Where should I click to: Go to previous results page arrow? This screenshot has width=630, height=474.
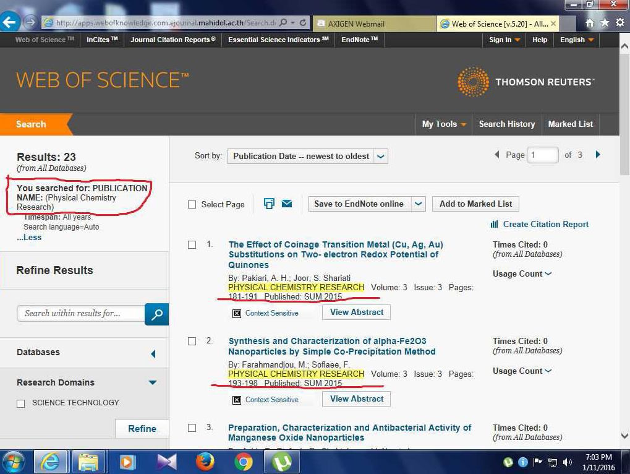point(497,155)
